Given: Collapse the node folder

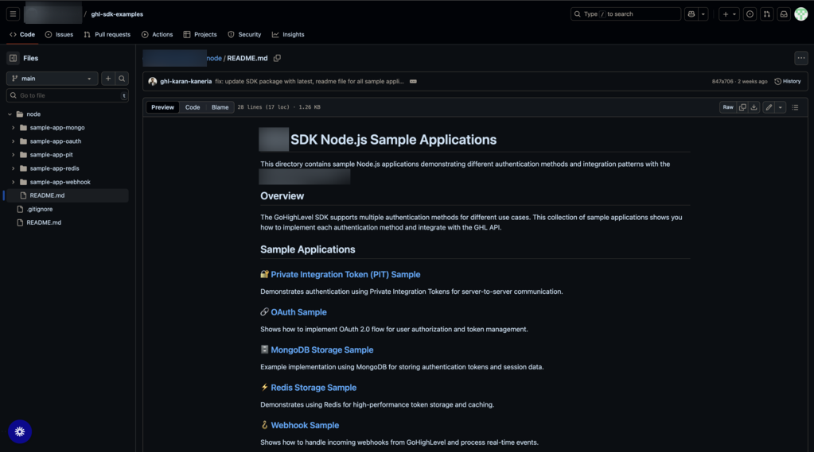Looking at the screenshot, I should click(x=10, y=114).
